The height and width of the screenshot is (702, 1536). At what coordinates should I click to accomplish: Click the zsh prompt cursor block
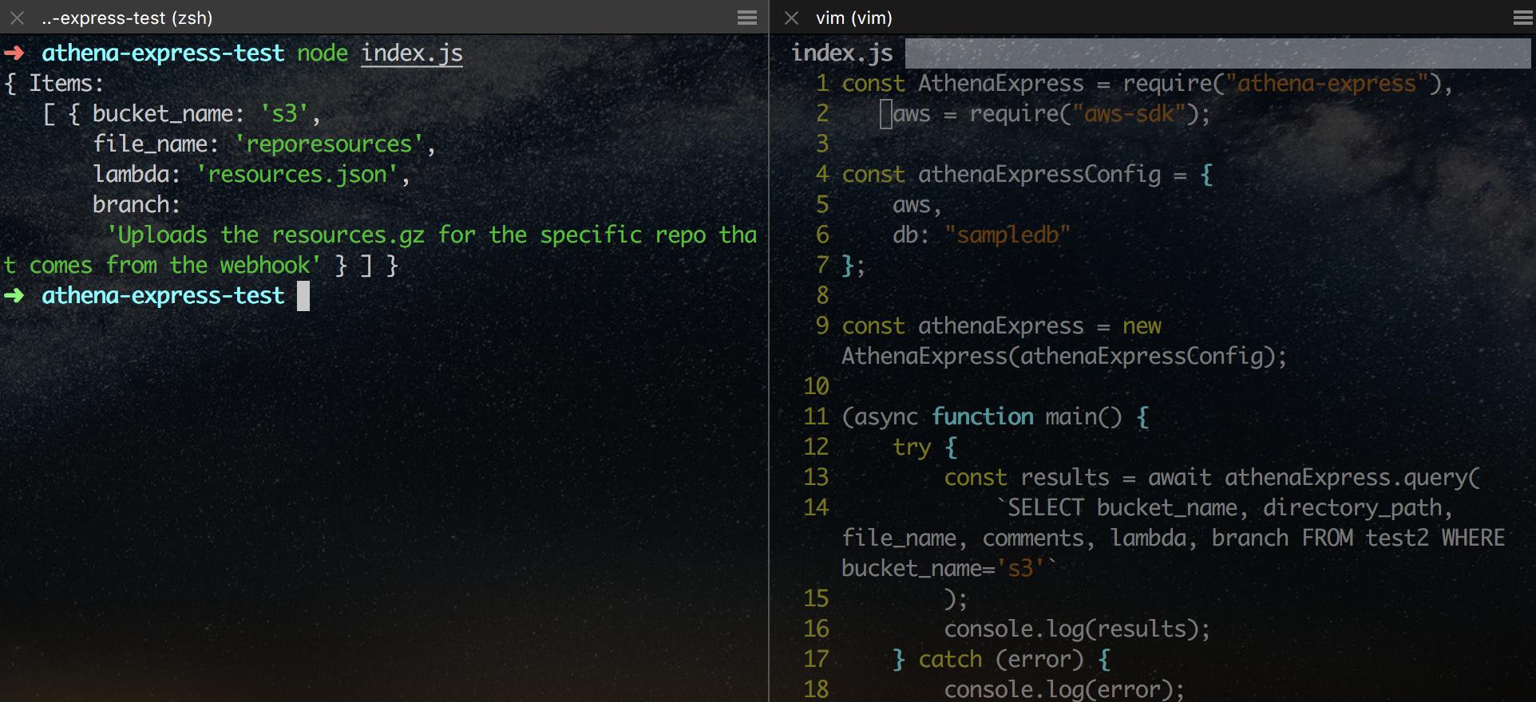point(303,296)
